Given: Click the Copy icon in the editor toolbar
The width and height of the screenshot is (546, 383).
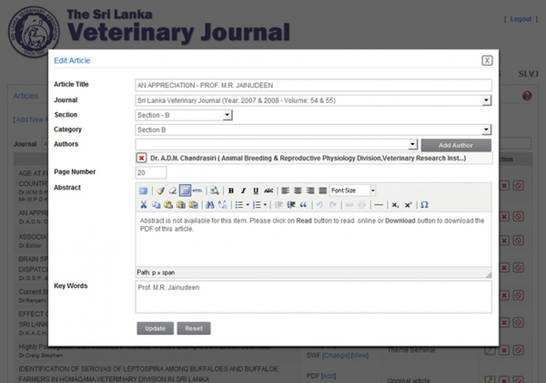Looking at the screenshot, I should [156, 204].
